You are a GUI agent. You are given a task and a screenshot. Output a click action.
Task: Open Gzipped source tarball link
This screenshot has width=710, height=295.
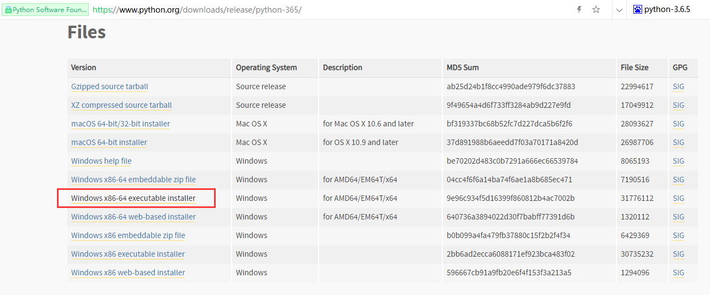(109, 86)
